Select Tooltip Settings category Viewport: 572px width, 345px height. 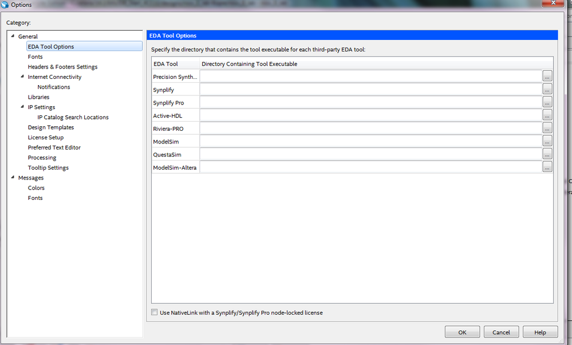pos(48,168)
